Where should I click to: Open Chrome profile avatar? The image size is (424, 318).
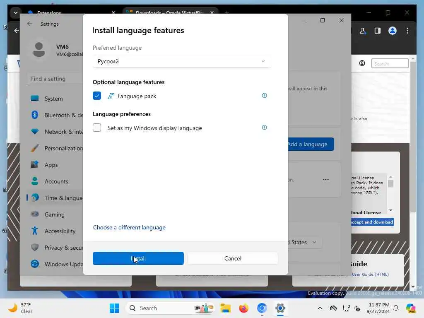393,31
